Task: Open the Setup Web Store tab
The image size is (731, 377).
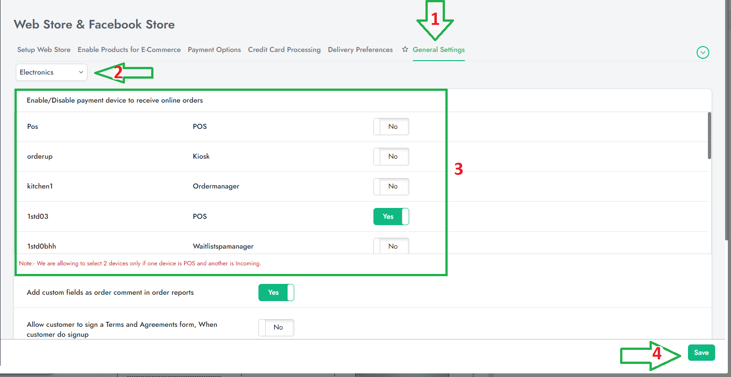Action: 44,50
